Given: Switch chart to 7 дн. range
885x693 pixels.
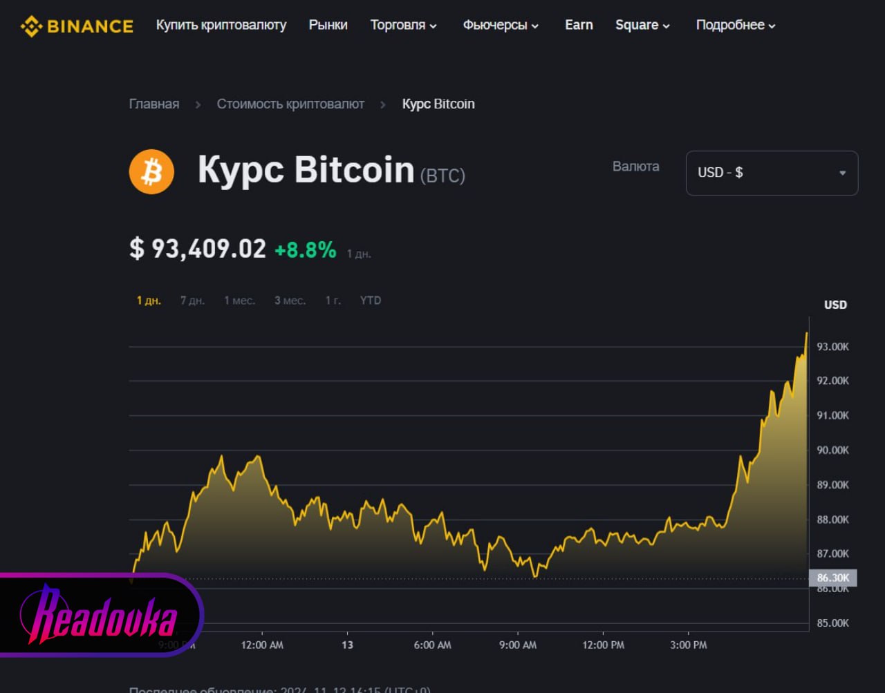Looking at the screenshot, I should pyautogui.click(x=192, y=301).
